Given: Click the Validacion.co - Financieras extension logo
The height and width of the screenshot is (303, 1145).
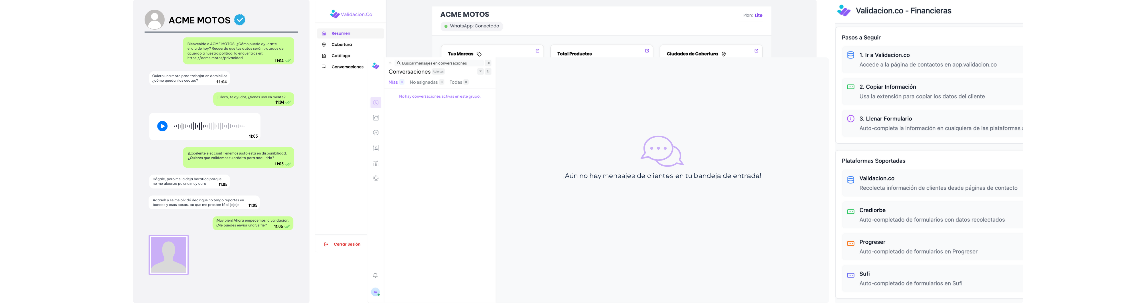Looking at the screenshot, I should [x=844, y=11].
